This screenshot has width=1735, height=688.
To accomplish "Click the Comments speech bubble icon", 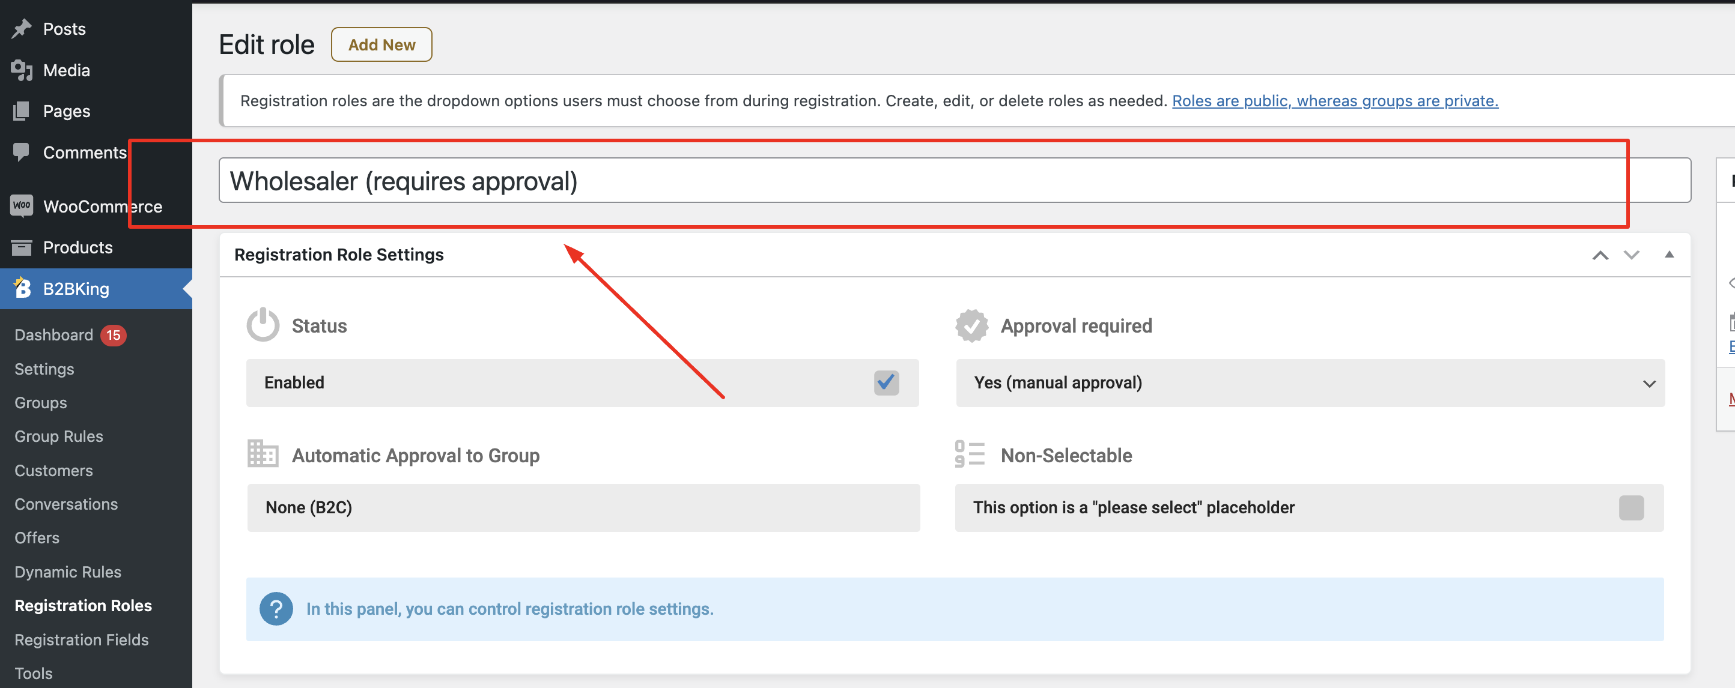I will [22, 152].
